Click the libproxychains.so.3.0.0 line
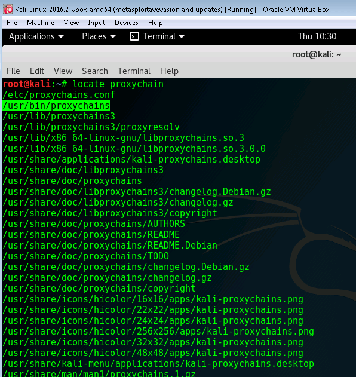Viewport: 356px width, 377px height. (134, 149)
